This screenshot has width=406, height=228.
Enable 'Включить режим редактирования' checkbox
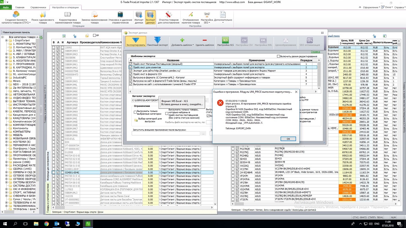coord(279,56)
